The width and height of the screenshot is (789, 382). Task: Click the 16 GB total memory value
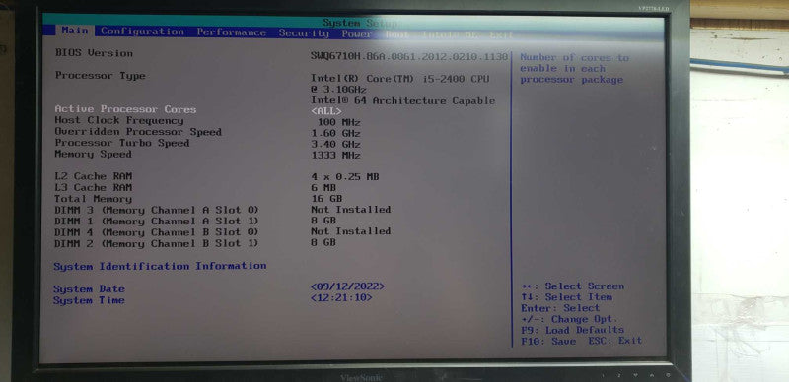coord(326,199)
